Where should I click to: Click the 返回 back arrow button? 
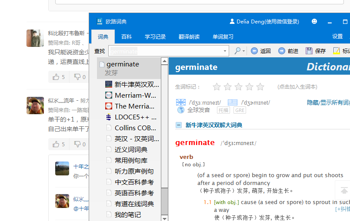[260, 51]
